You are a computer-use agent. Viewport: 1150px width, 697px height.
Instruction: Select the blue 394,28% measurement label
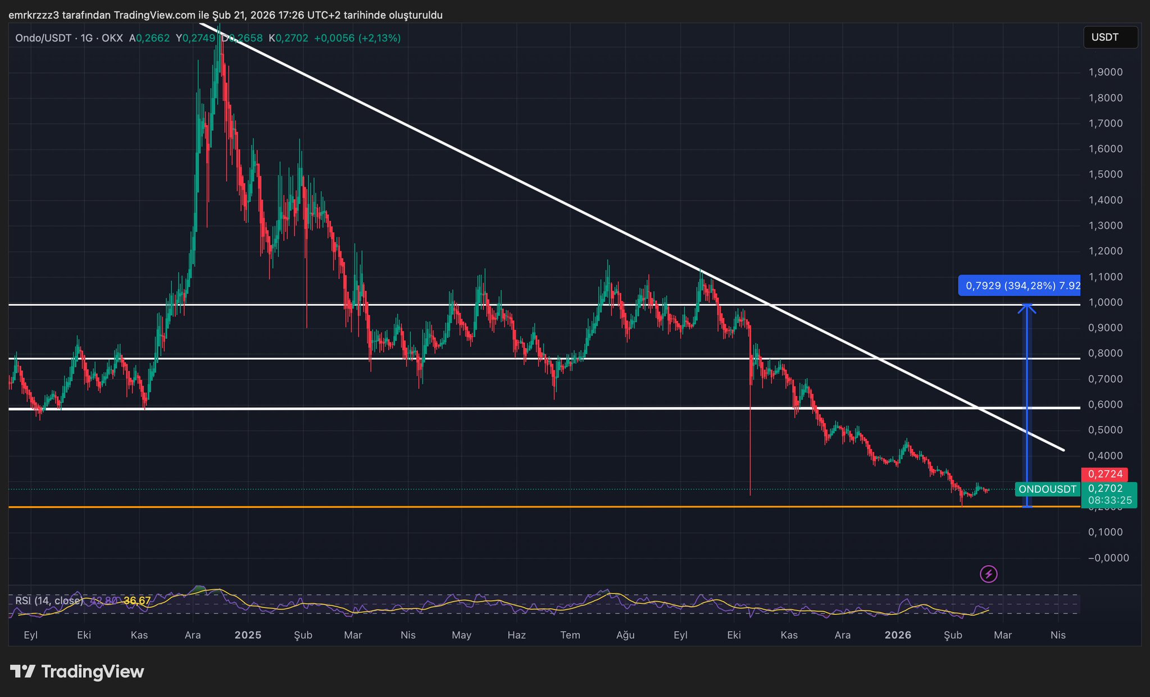click(x=1019, y=286)
